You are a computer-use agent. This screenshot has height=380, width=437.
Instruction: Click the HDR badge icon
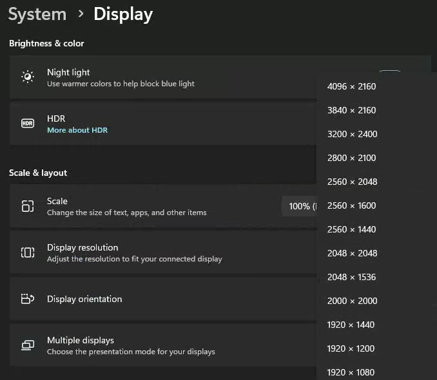[28, 124]
